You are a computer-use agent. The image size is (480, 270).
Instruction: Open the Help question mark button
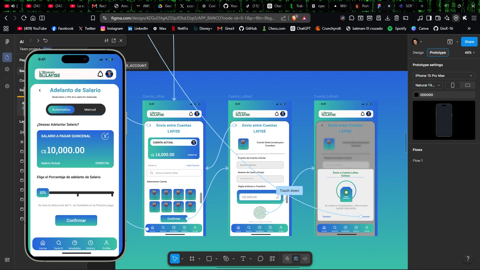pyautogui.click(x=468, y=258)
